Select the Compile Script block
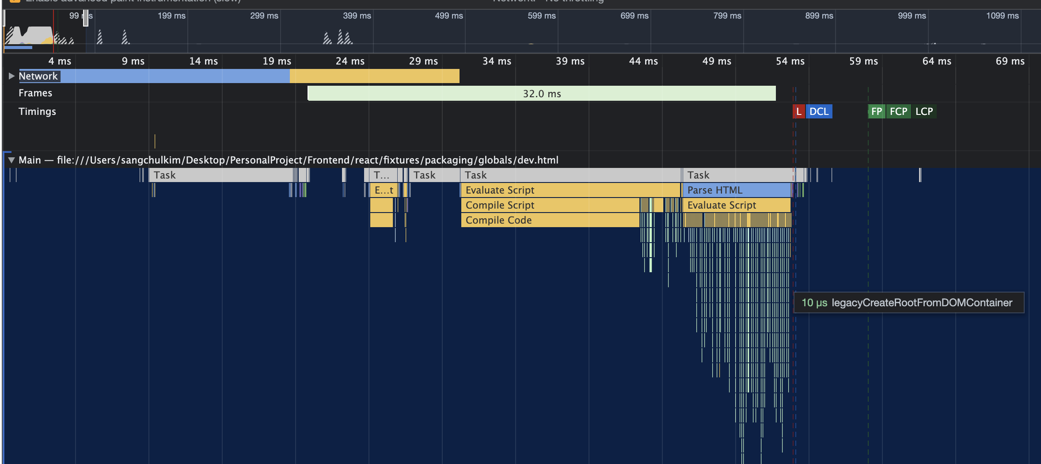Screen dimensions: 1041x464 point(550,205)
